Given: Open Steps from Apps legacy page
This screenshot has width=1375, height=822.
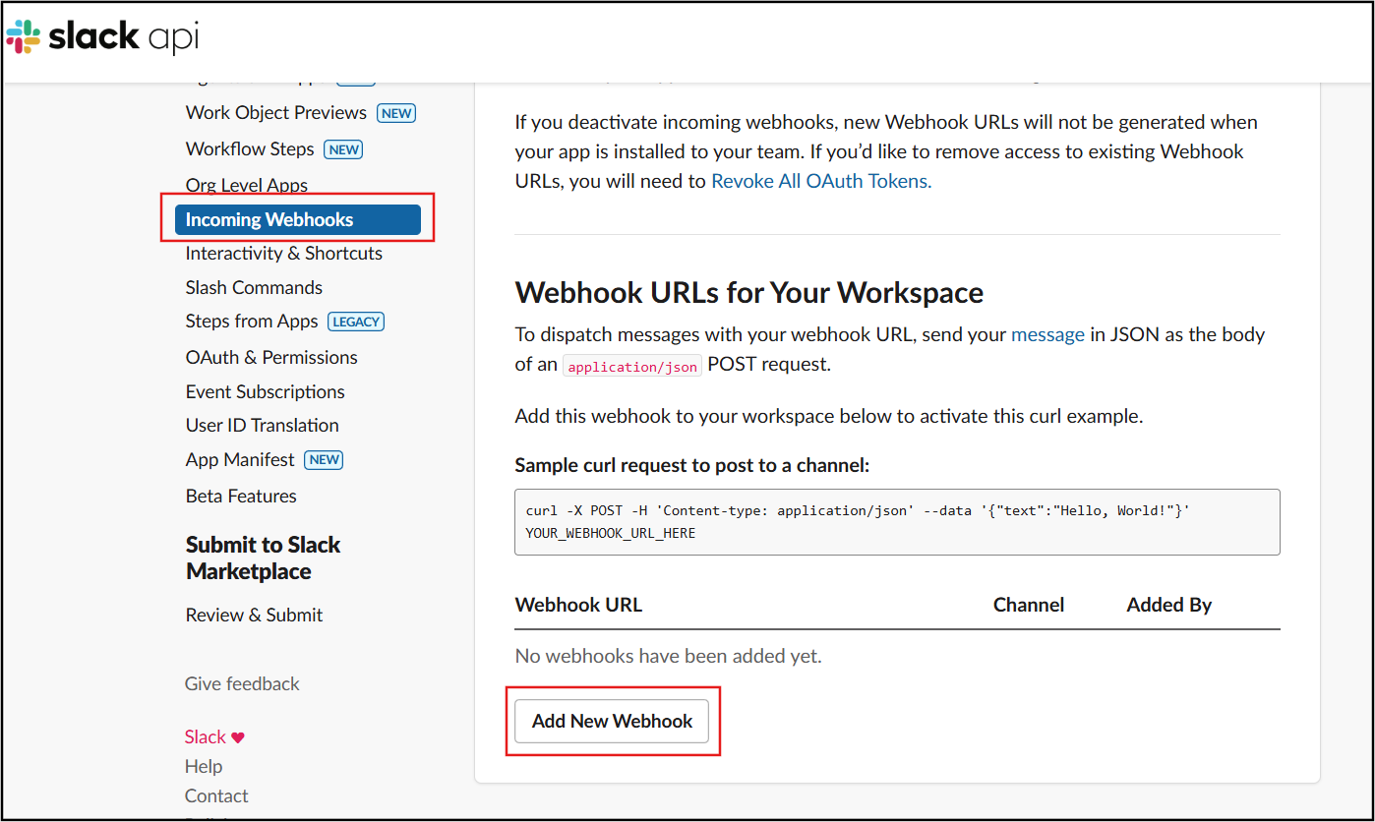Looking at the screenshot, I should pyautogui.click(x=252, y=322).
